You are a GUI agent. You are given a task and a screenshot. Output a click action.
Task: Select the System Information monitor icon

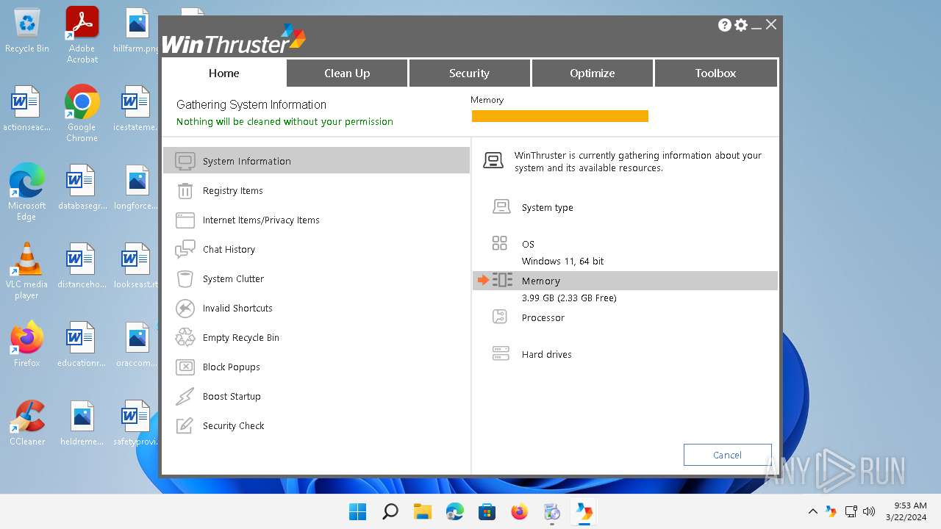[x=185, y=161]
